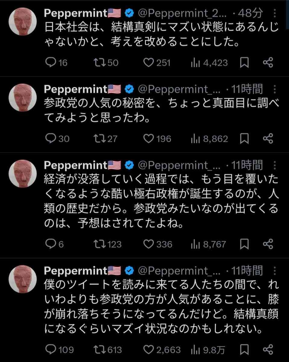
Task: Retweet the post with 123 retweets
Action: click(98, 244)
